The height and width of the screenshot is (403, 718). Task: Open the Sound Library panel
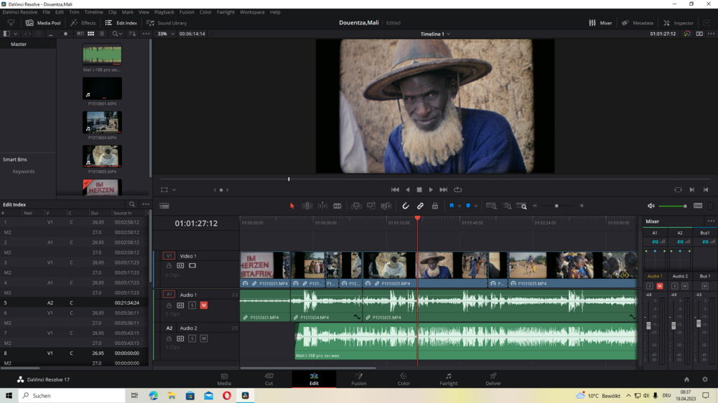[x=166, y=23]
